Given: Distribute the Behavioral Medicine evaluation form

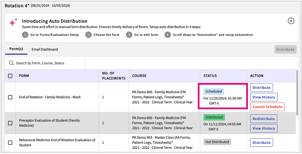Looking at the screenshot, I should 262,143.
